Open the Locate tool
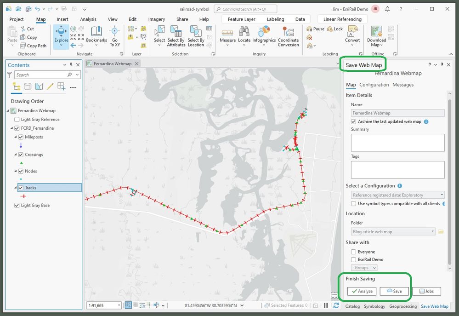459x316 pixels. pos(244,36)
